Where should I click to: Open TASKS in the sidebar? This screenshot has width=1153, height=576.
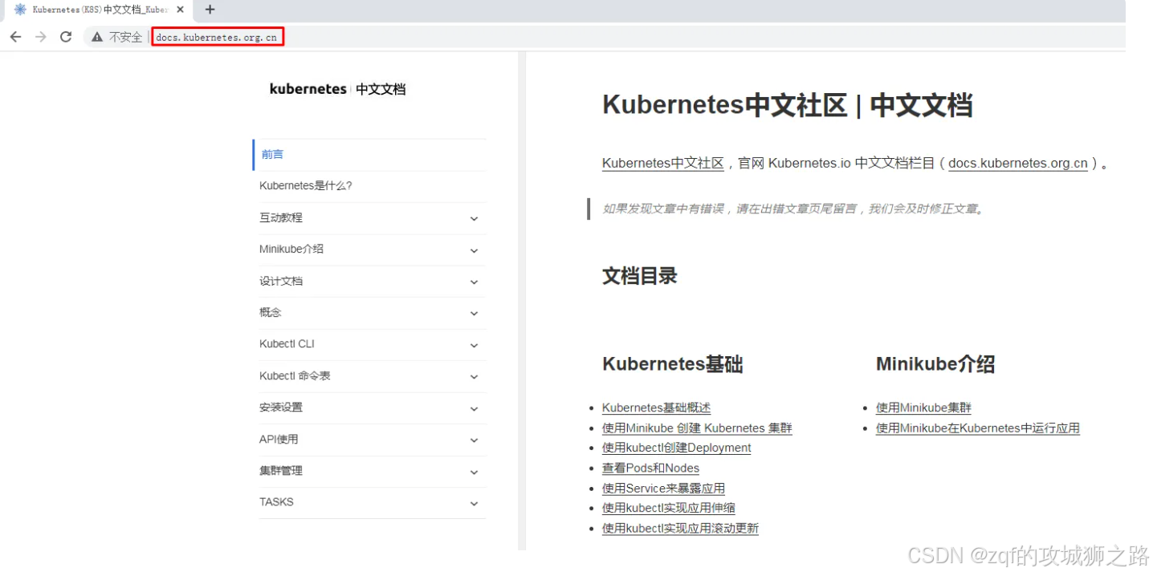[276, 501]
